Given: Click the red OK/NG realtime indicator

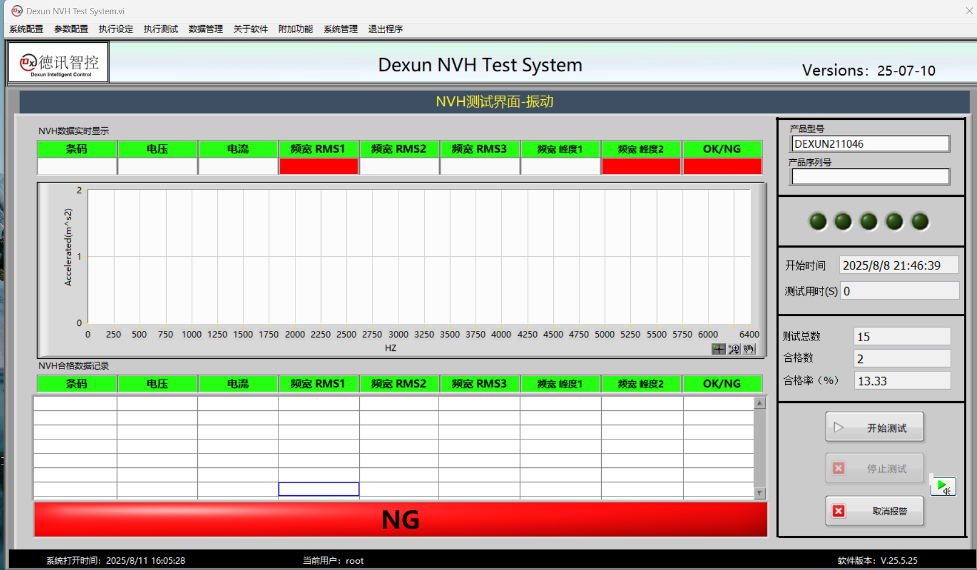Looking at the screenshot, I should [722, 166].
